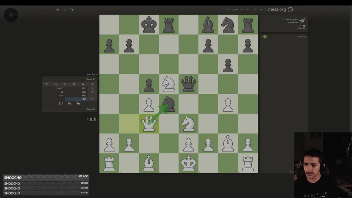Click the bottom player name below move list
The width and height of the screenshot is (352, 198).
coord(89,109)
